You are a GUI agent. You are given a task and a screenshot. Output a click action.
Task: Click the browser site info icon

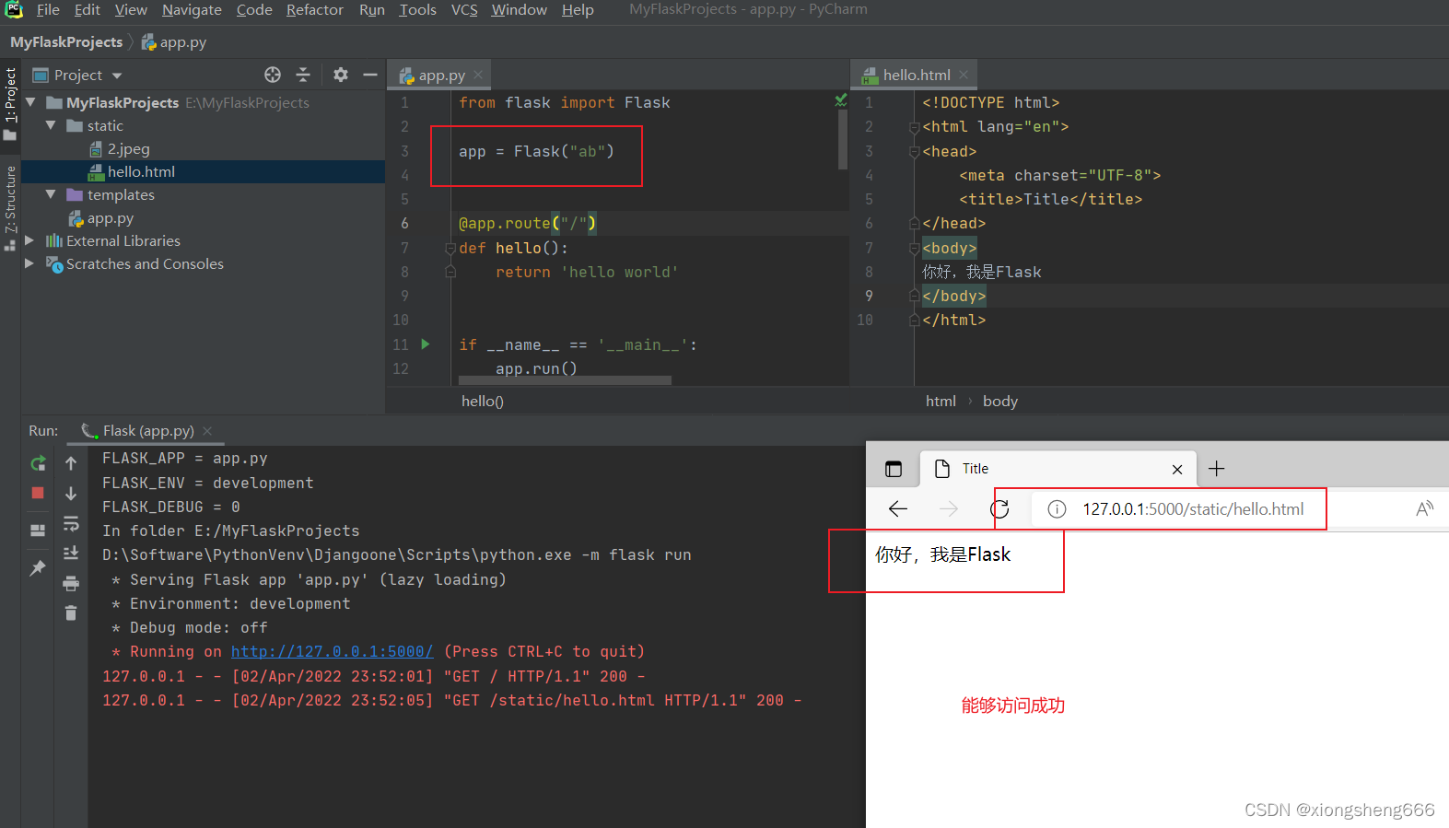[1057, 509]
